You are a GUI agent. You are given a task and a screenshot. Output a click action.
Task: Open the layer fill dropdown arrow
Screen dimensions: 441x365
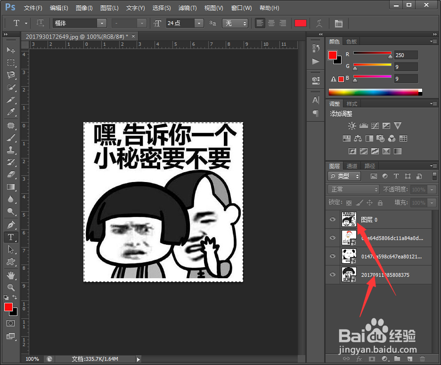[x=432, y=203]
